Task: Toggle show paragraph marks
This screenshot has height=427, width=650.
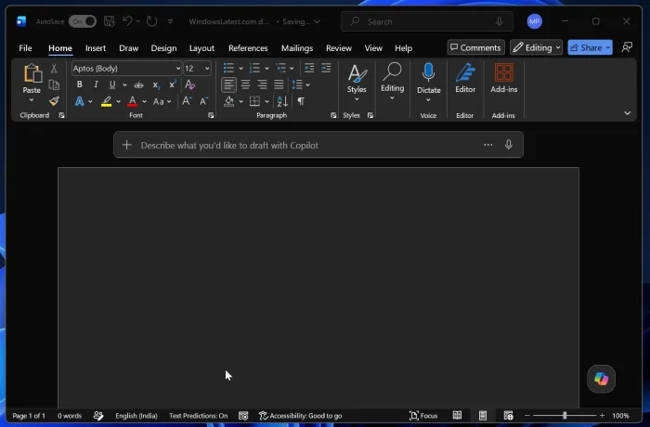Action: pos(301,101)
